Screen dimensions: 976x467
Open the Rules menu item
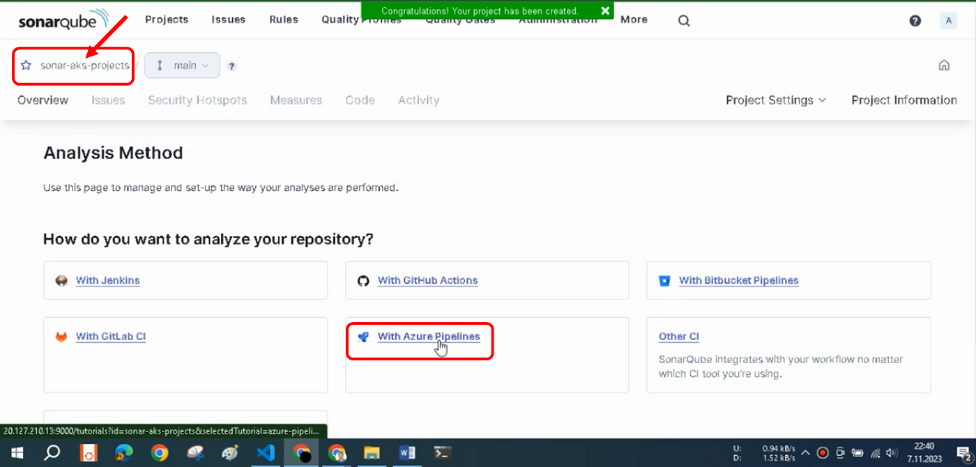284,20
